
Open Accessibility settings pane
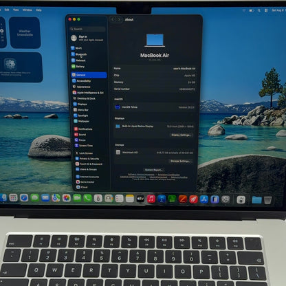coord(82,81)
